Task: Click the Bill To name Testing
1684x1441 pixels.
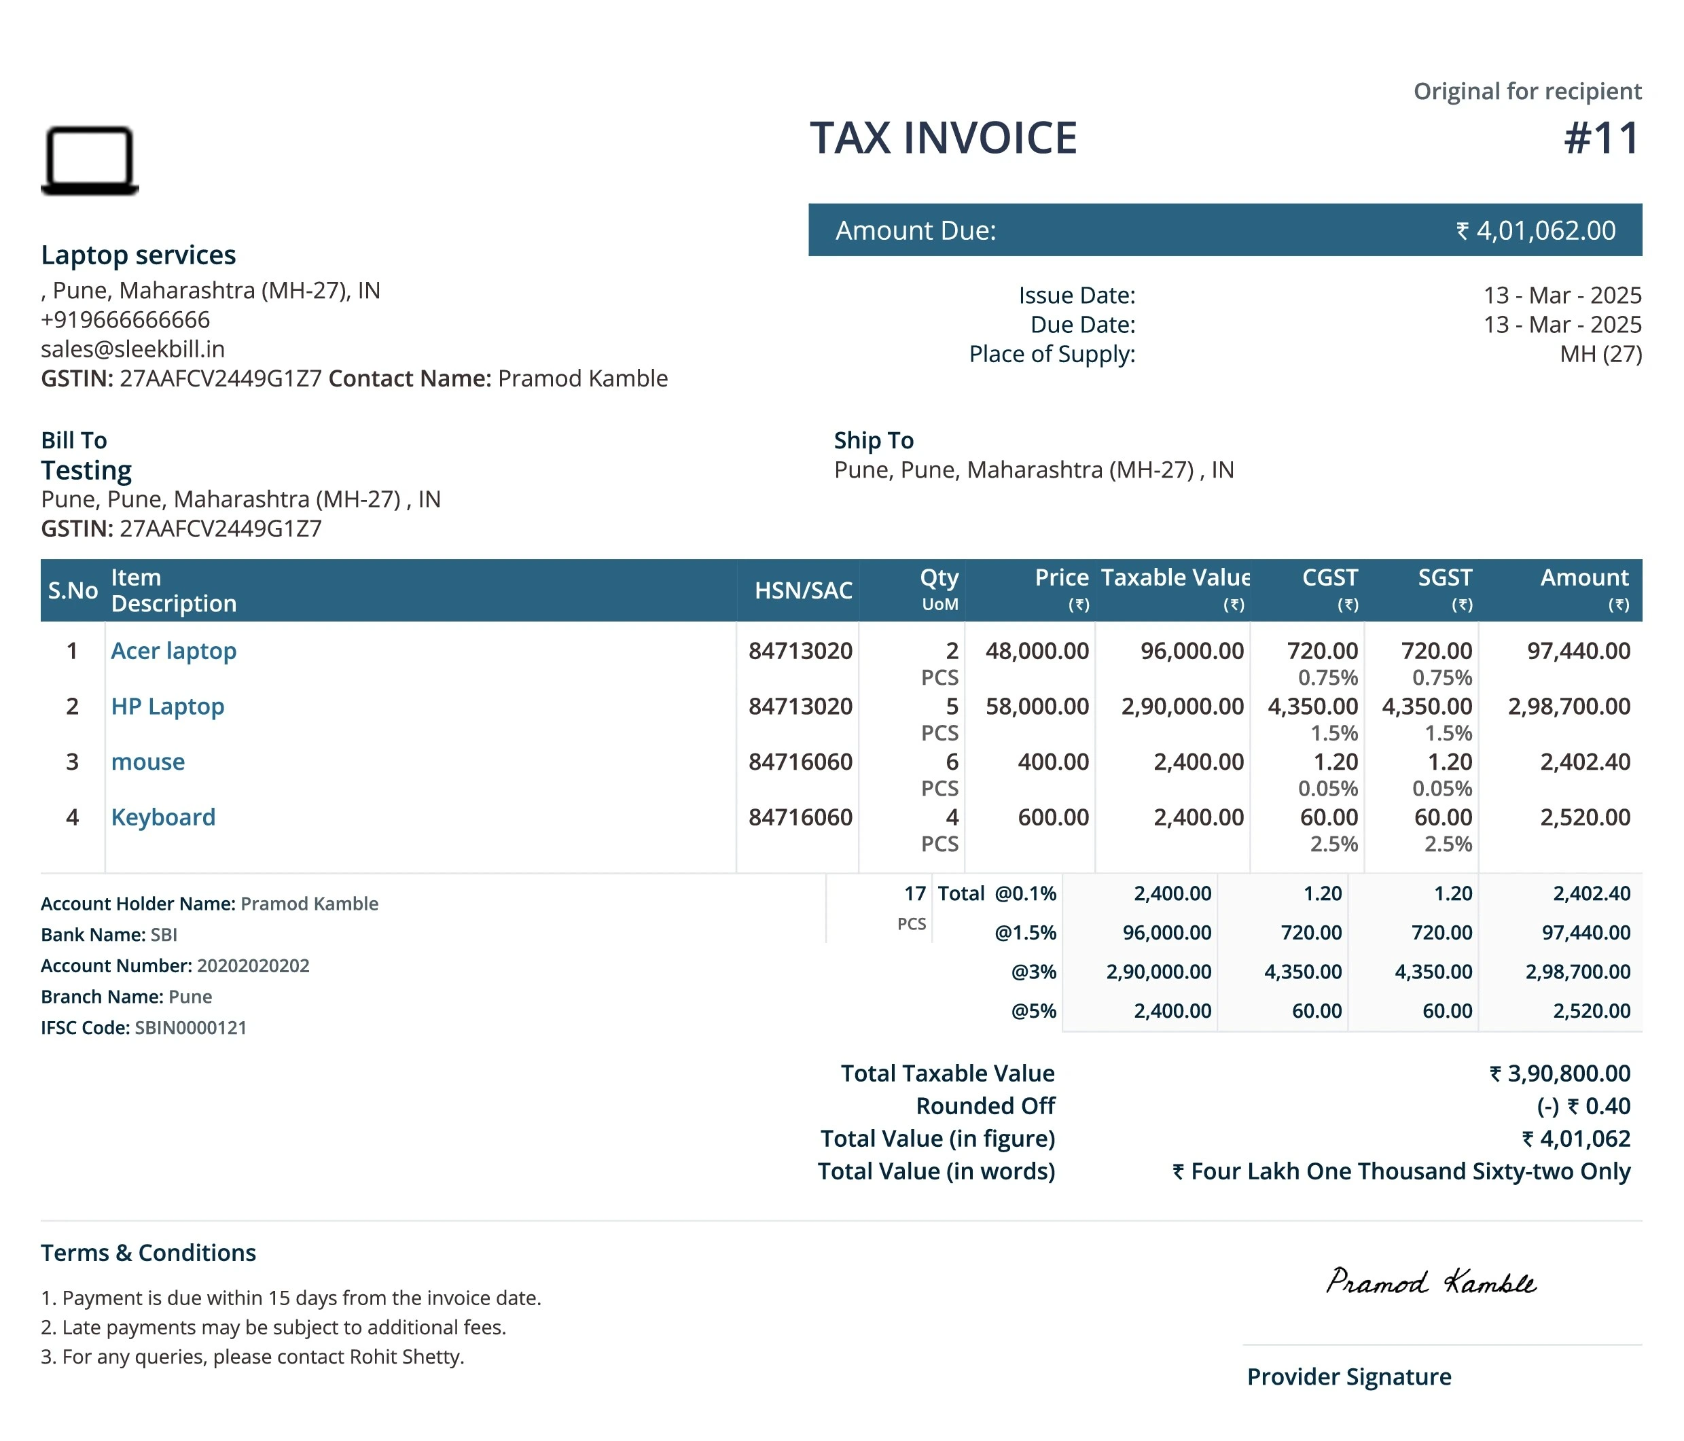Action: (86, 471)
